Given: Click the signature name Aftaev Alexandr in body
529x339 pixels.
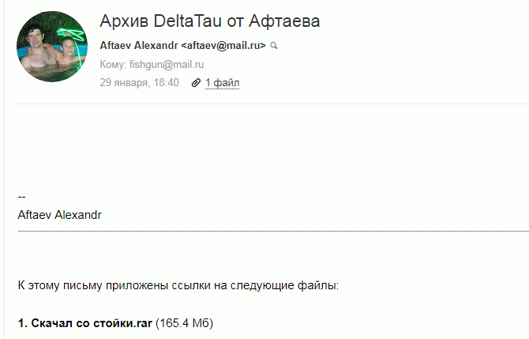Looking at the screenshot, I should [59, 214].
